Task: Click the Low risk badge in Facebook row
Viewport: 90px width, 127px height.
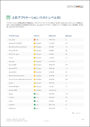Action: tap(34, 105)
